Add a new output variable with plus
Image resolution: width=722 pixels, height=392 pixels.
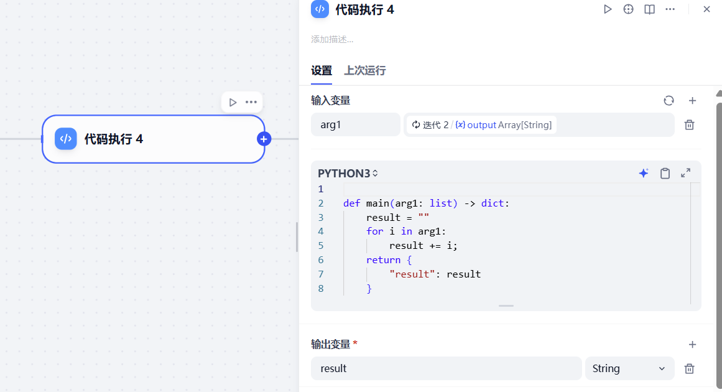click(x=692, y=344)
